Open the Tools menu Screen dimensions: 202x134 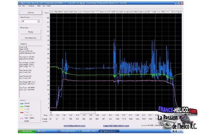[43, 6]
